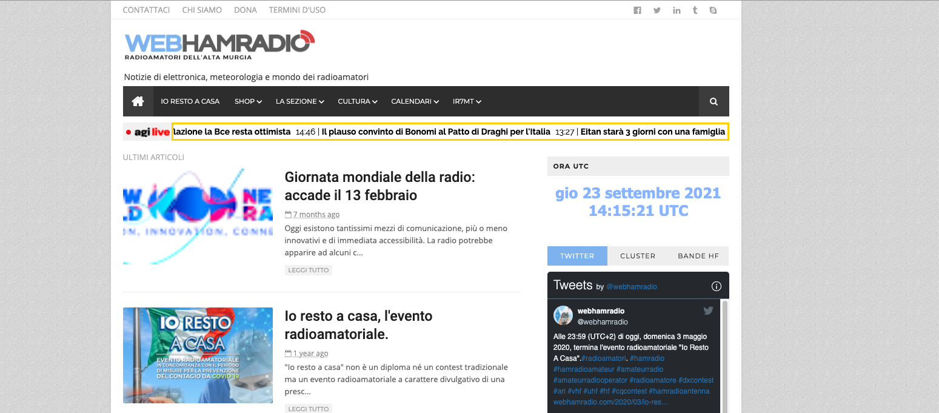The width and height of the screenshot is (939, 413).
Task: Click the Twitter bird icon in the Tweets widget
Action: pos(708,310)
